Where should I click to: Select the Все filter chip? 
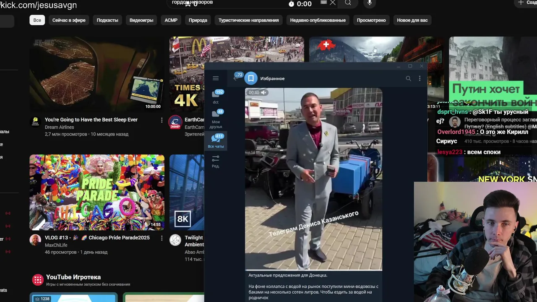coord(37,20)
